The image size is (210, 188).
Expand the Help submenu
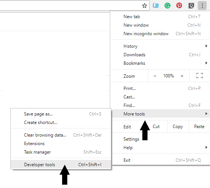(x=160, y=148)
